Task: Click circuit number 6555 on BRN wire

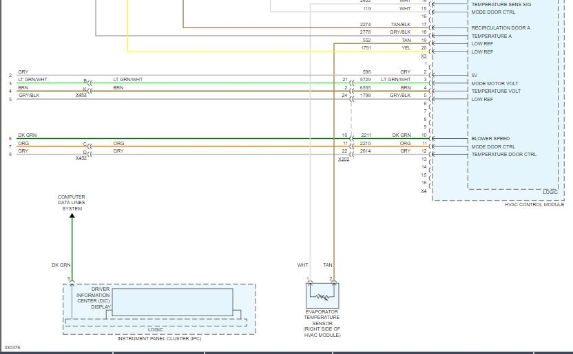Action: click(366, 88)
